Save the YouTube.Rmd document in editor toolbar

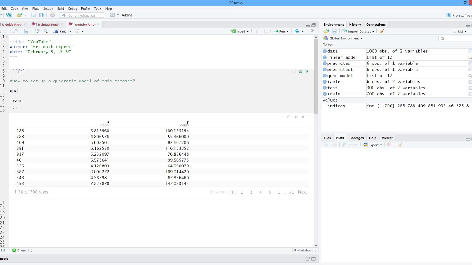click(26, 31)
